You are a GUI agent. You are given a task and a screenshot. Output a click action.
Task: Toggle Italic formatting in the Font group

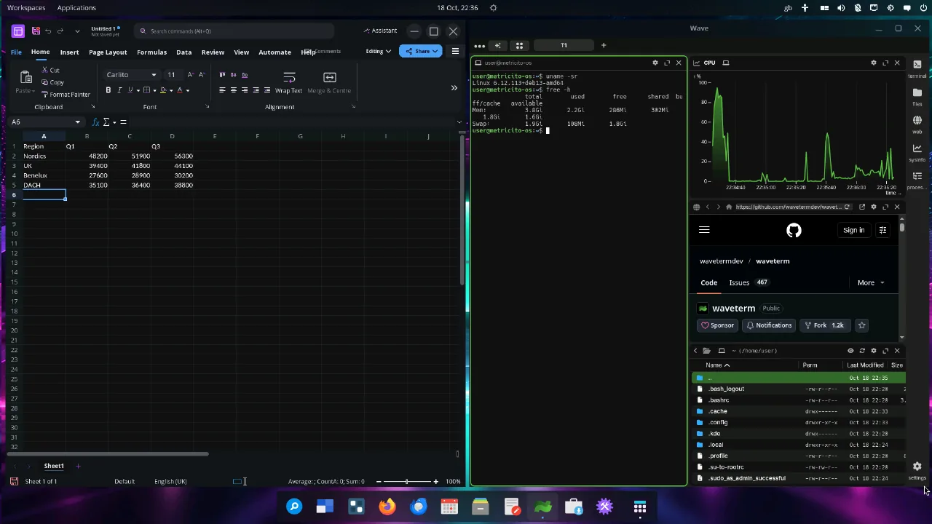tap(119, 90)
